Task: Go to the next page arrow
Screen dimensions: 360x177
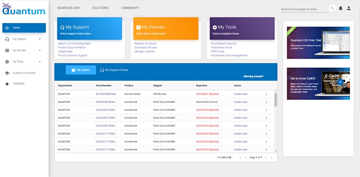Action: [x=266, y=157]
